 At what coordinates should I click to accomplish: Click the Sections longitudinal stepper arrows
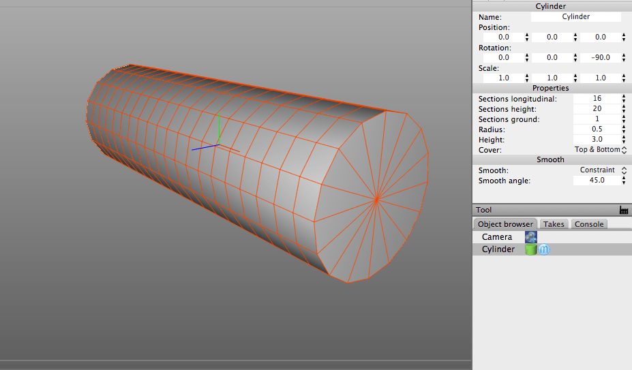click(x=623, y=99)
